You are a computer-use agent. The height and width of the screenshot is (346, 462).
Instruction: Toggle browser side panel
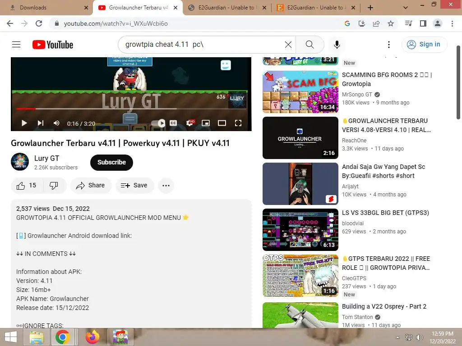(x=423, y=23)
